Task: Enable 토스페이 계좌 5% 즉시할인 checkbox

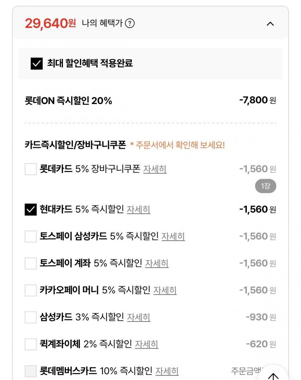Action: (31, 263)
